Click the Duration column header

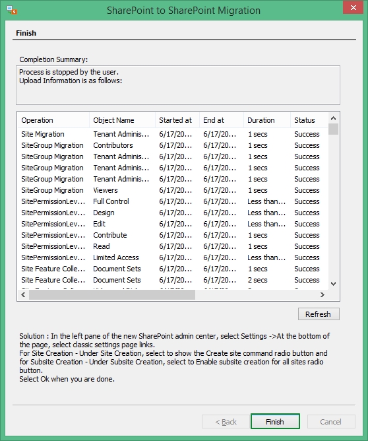pyautogui.click(x=267, y=120)
